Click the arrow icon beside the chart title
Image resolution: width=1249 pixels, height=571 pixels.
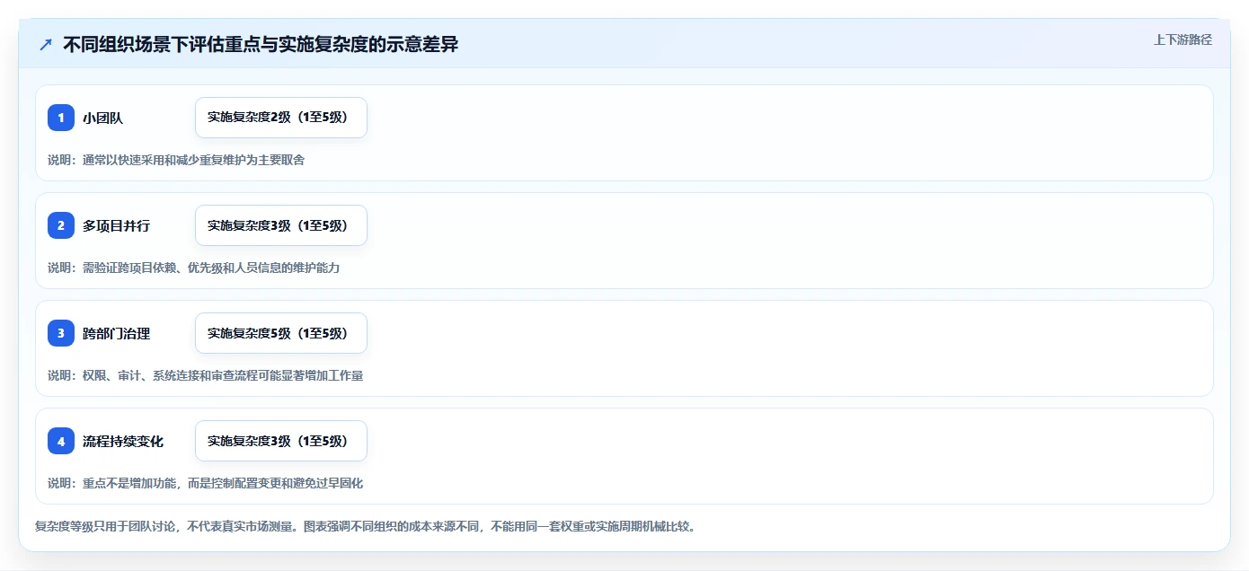click(x=45, y=44)
